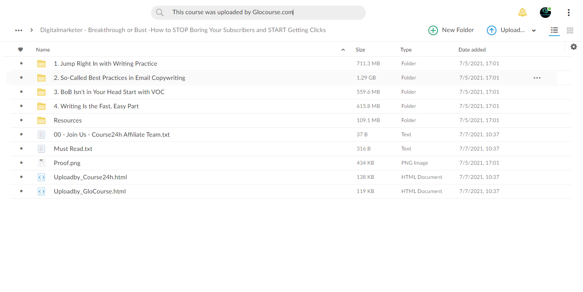Switch to list view icon

(x=554, y=30)
